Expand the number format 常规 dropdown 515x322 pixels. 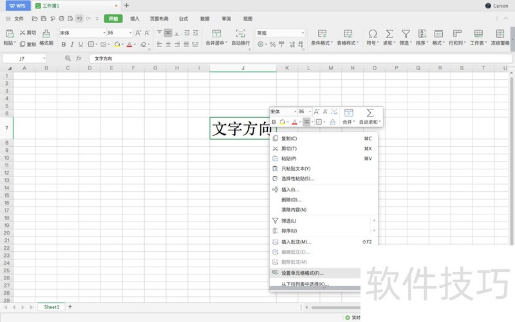click(x=303, y=32)
